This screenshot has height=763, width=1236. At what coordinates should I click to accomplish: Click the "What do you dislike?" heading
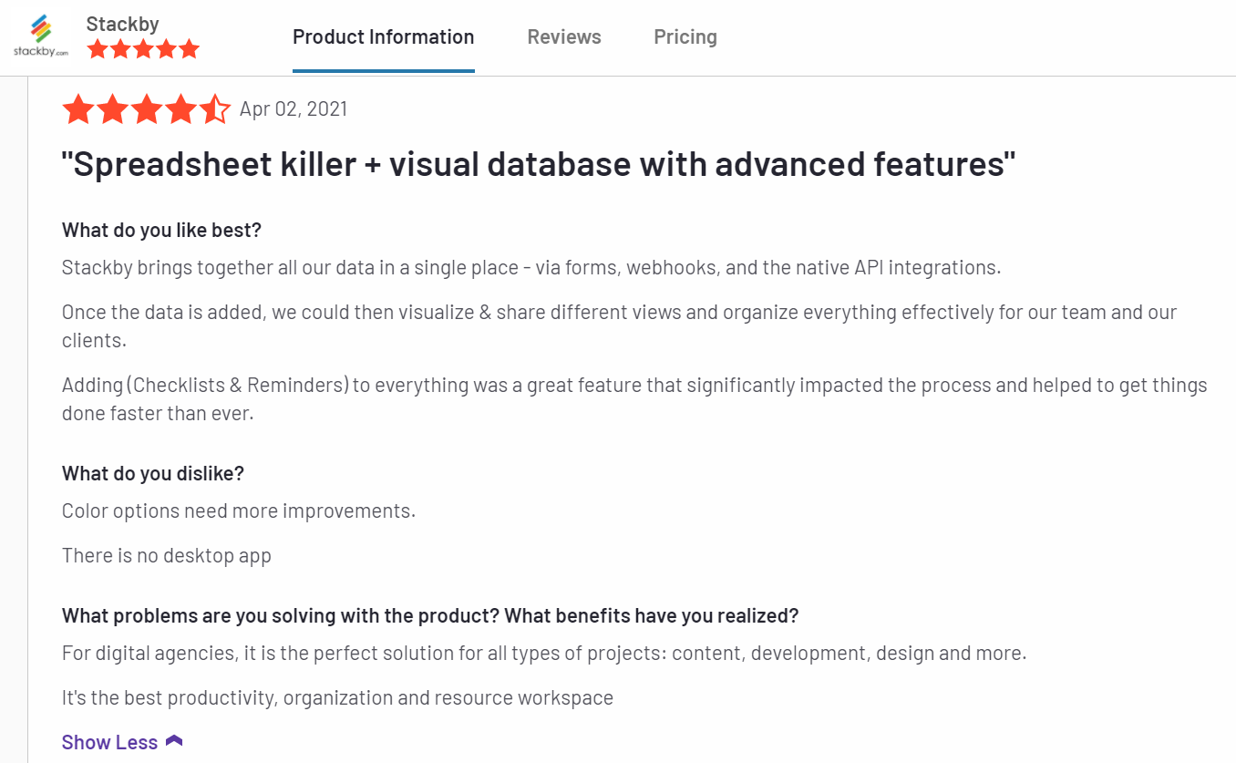pyautogui.click(x=153, y=474)
